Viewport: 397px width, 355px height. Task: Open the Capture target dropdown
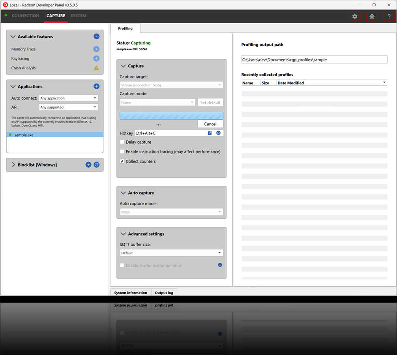(171, 85)
